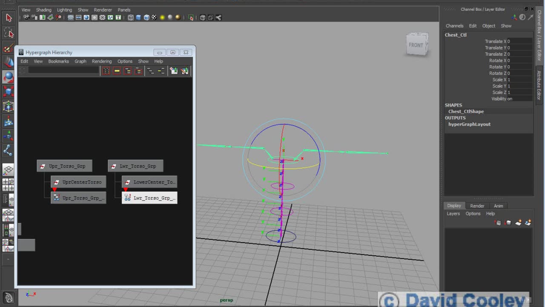
Task: Open the viewport Renderer menu
Action: 103,10
